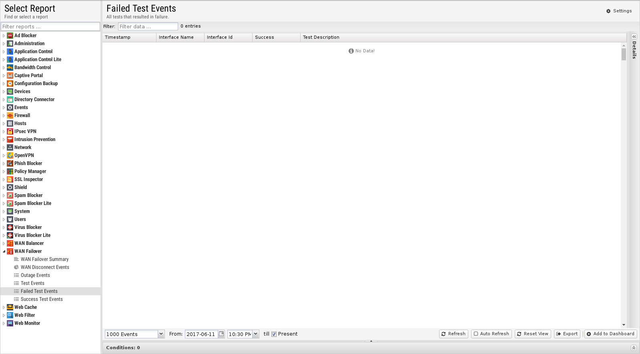Viewport: 640px width, 354px height.
Task: Sort by the Timestamp column header
Action: (129, 37)
